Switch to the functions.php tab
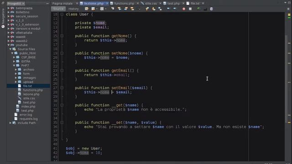Viewport: 292px width, 164px height. (124, 3)
